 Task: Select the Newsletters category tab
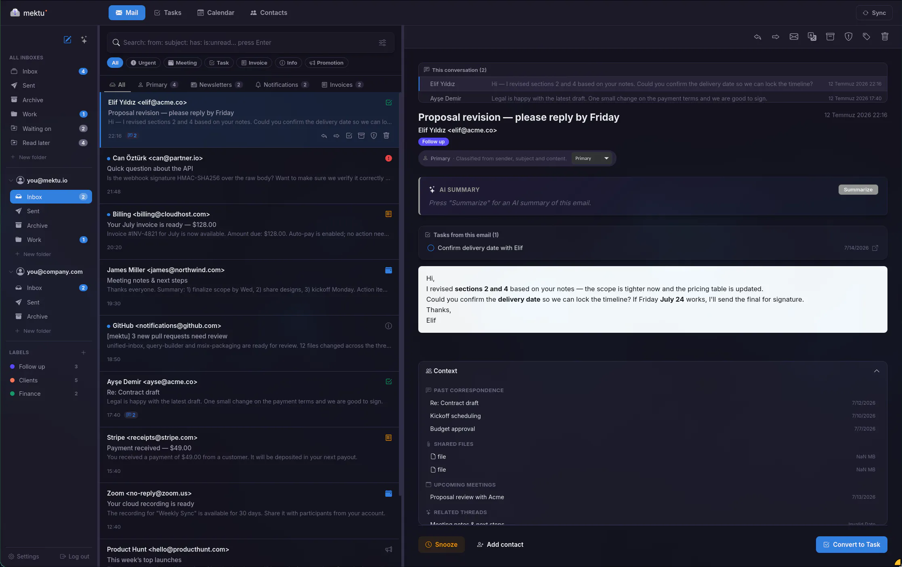pos(216,85)
